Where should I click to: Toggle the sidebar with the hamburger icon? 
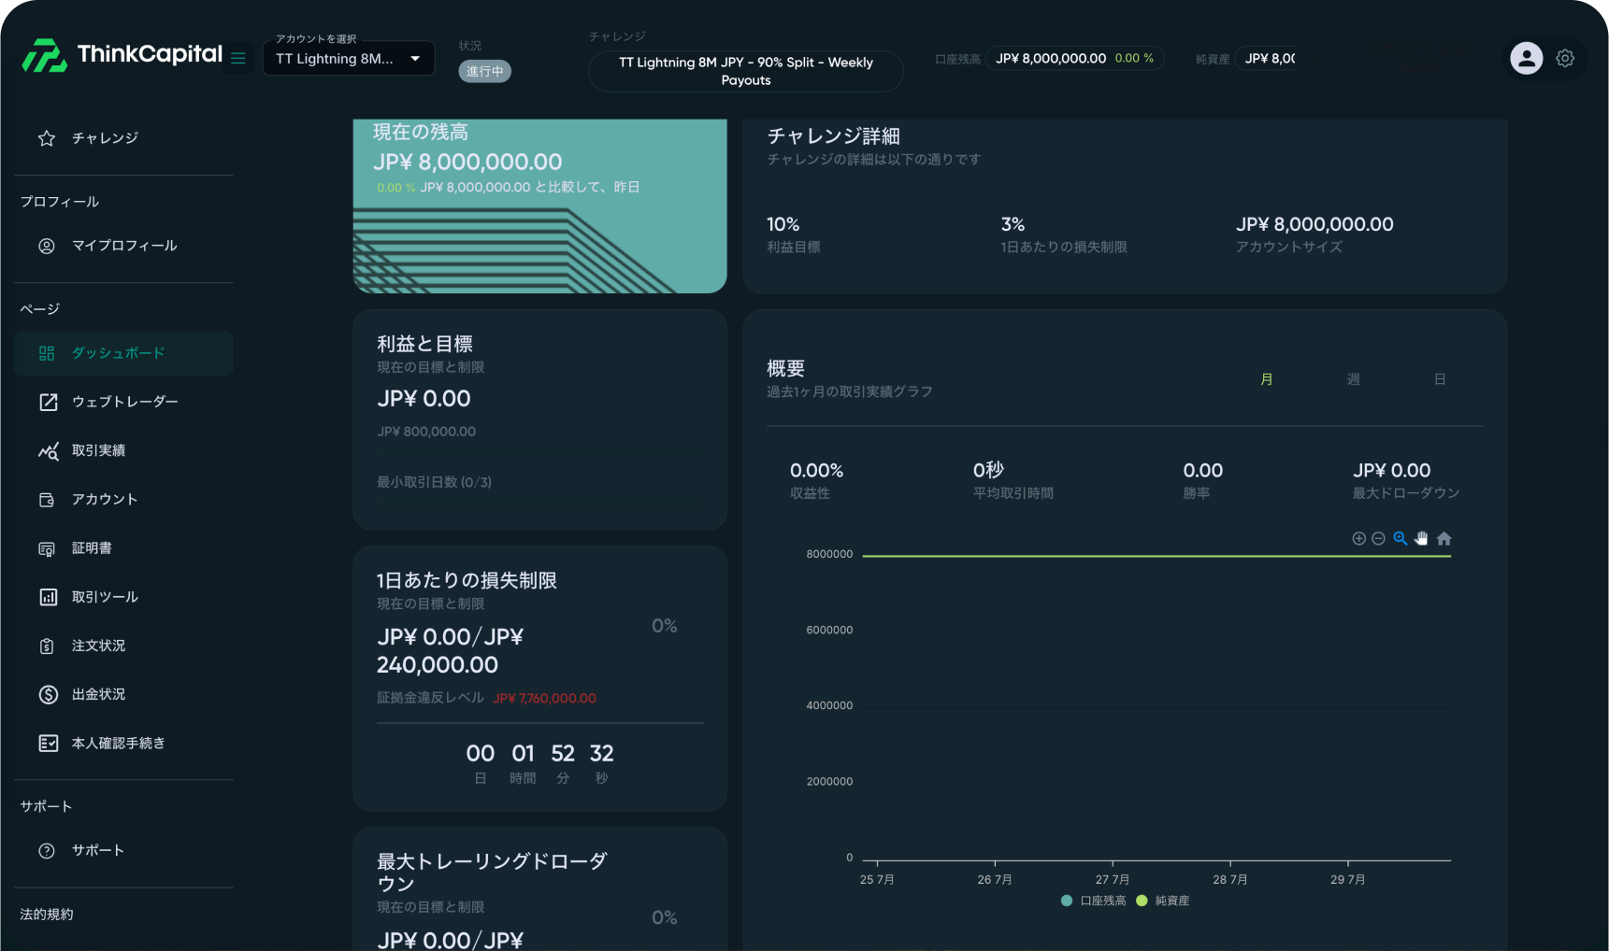[x=238, y=57]
